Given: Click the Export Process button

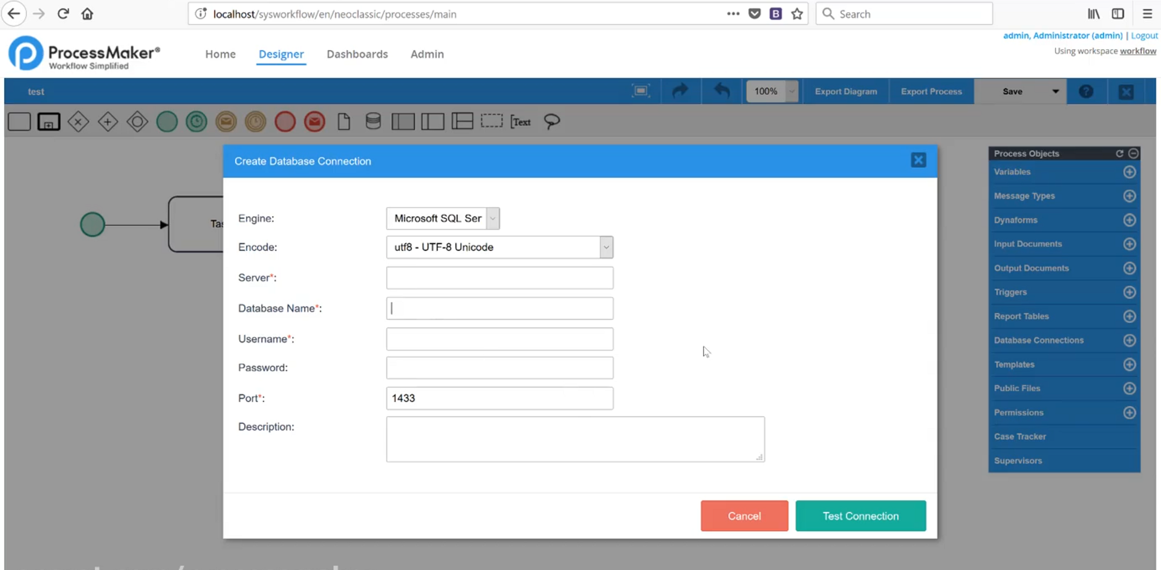Looking at the screenshot, I should pyautogui.click(x=931, y=91).
